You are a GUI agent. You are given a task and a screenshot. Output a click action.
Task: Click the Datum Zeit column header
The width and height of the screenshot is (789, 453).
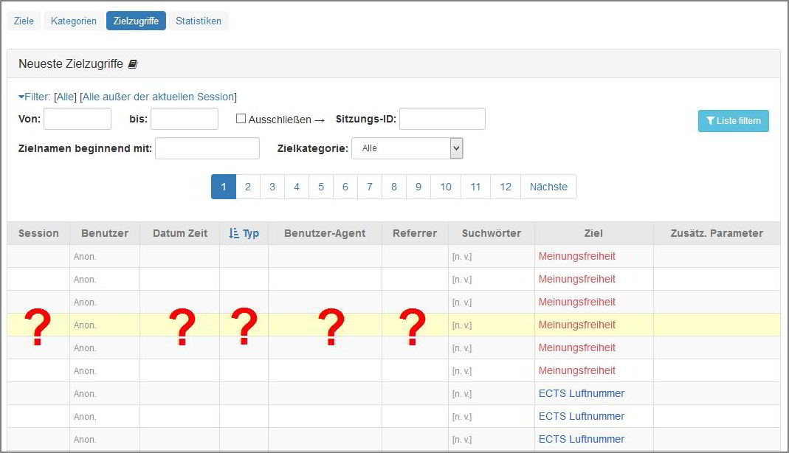(x=180, y=233)
